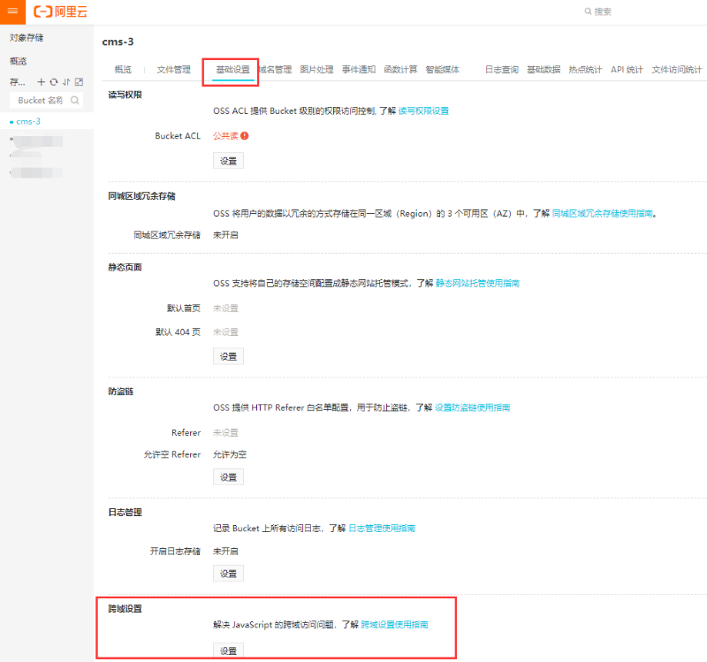Click 设置 under 跨域设置 section
707x662 pixels.
(x=228, y=650)
